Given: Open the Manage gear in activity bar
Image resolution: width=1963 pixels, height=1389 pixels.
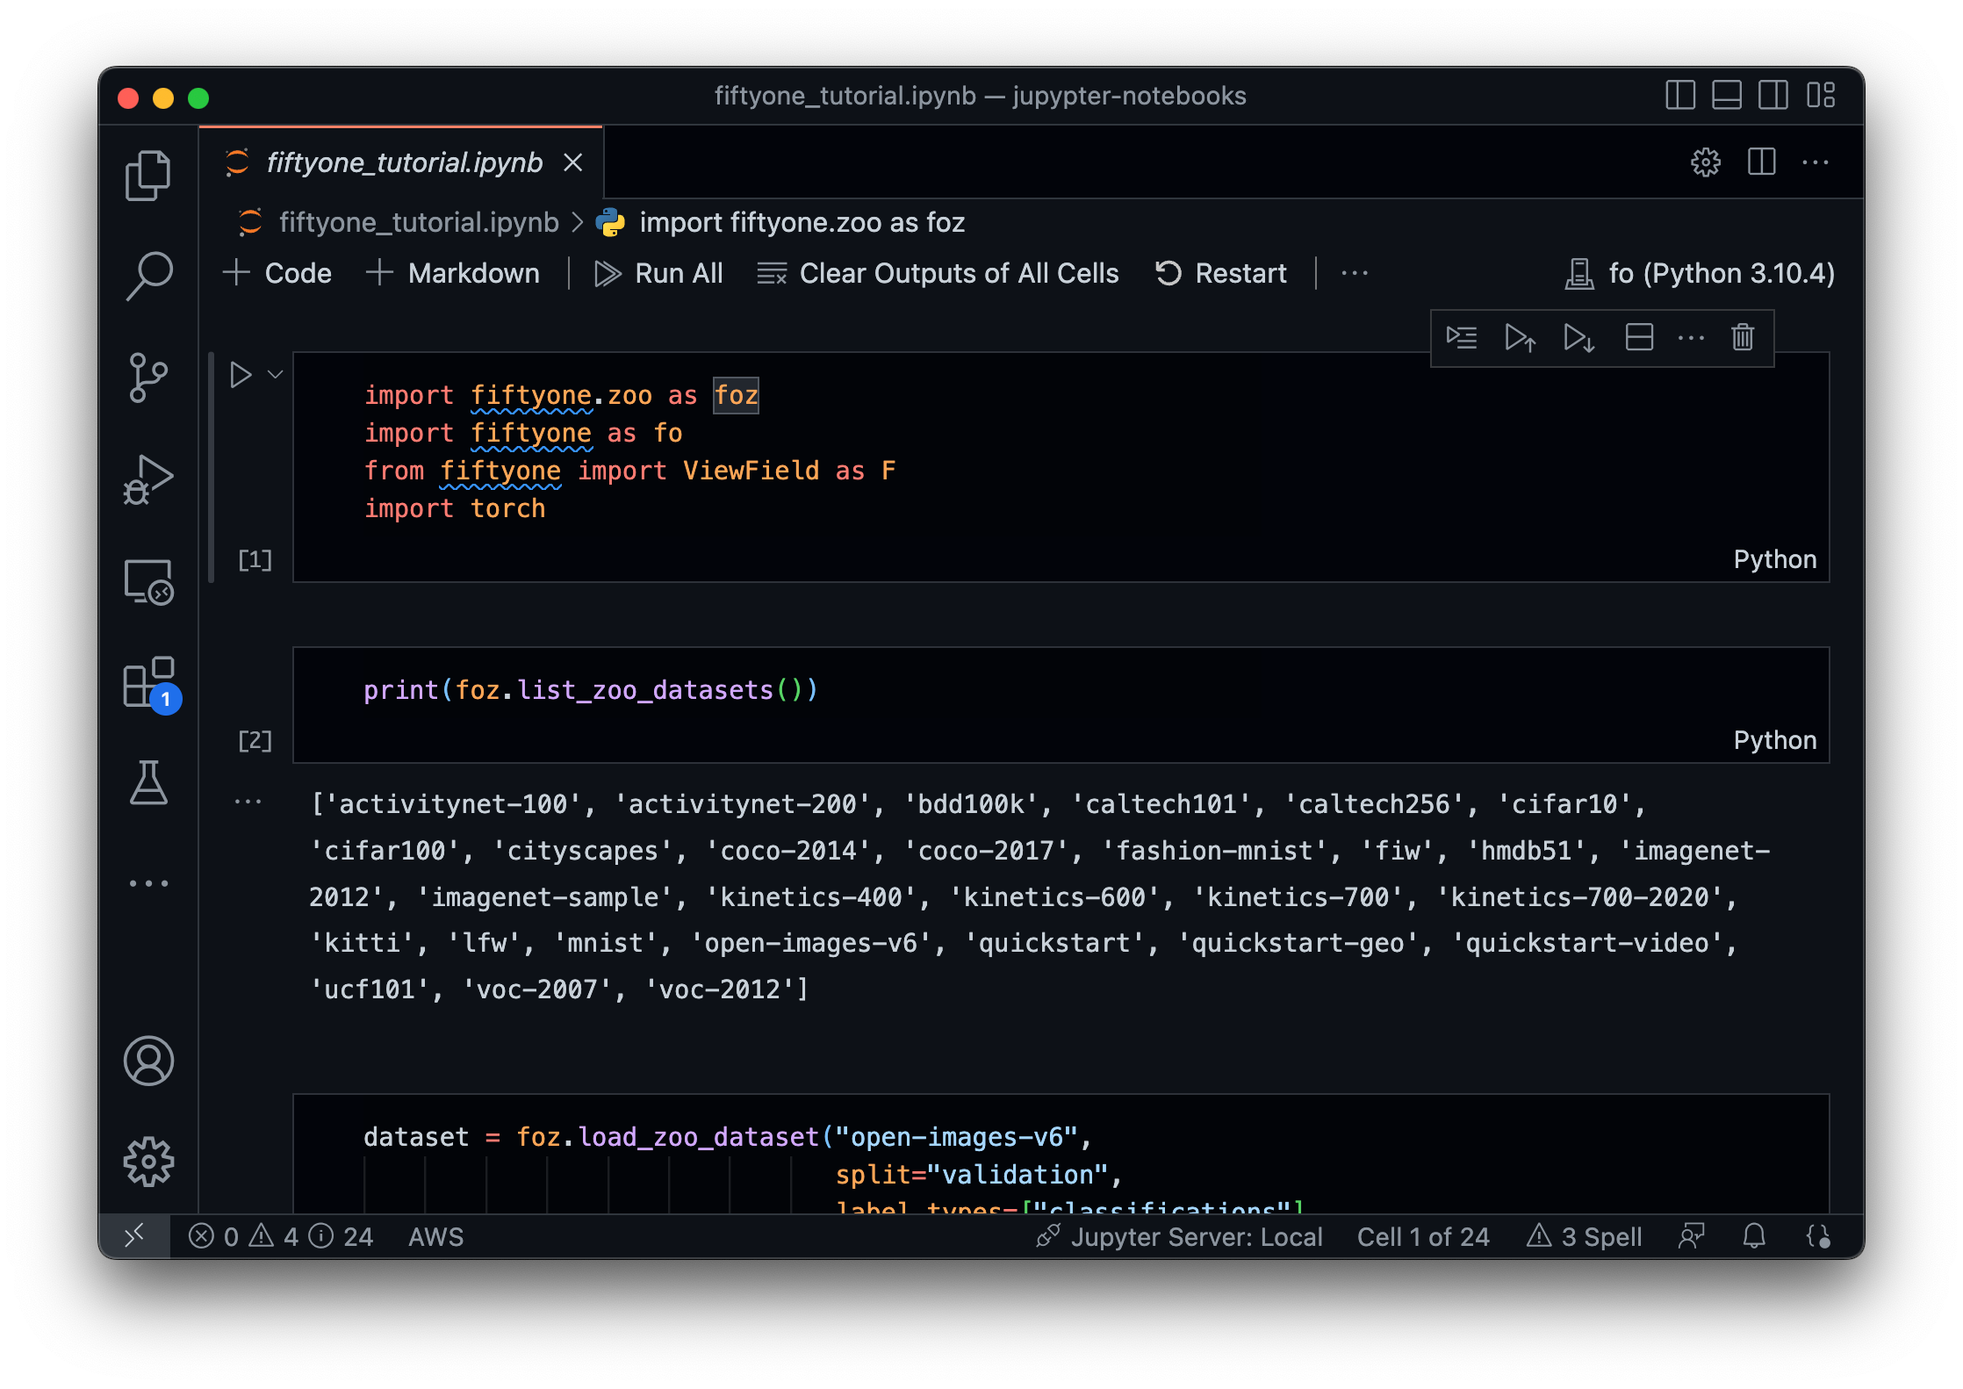Looking at the screenshot, I should (148, 1162).
